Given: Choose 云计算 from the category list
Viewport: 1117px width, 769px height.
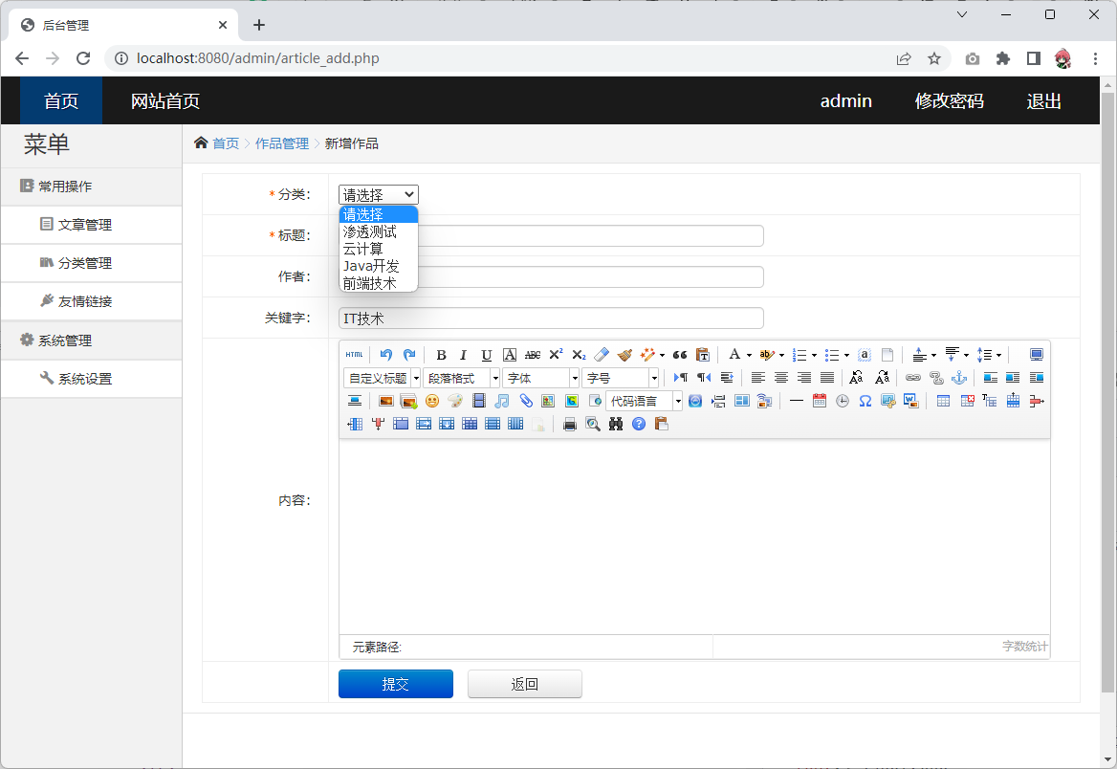Looking at the screenshot, I should tap(363, 249).
